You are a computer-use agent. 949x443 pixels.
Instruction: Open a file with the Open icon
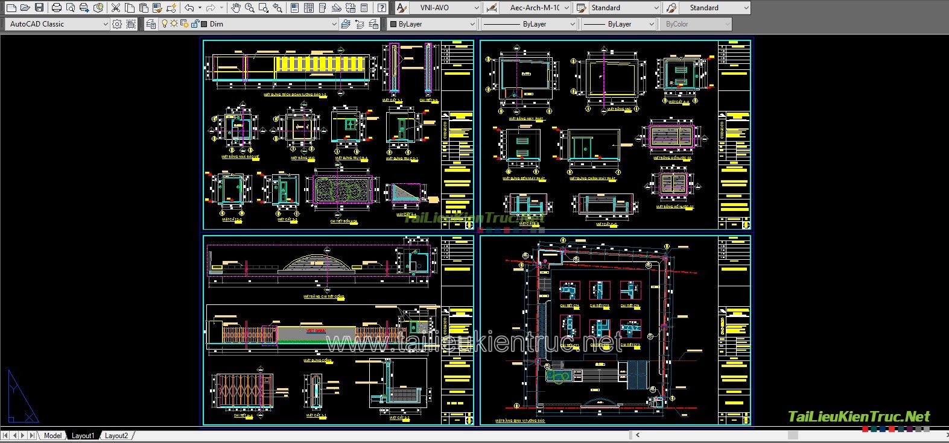coord(25,8)
